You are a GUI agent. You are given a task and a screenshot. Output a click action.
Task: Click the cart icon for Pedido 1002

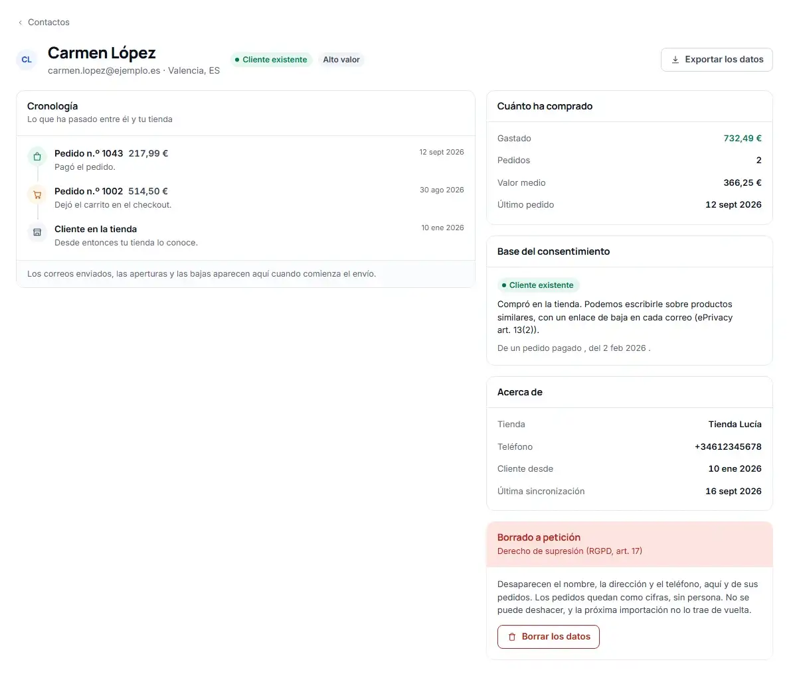(x=37, y=194)
